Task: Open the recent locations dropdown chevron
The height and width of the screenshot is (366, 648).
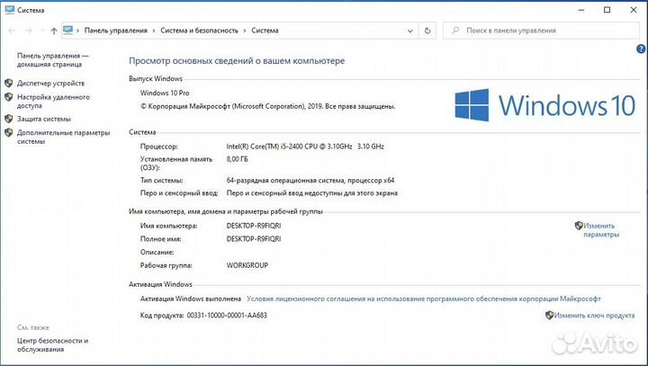Action: click(x=40, y=31)
